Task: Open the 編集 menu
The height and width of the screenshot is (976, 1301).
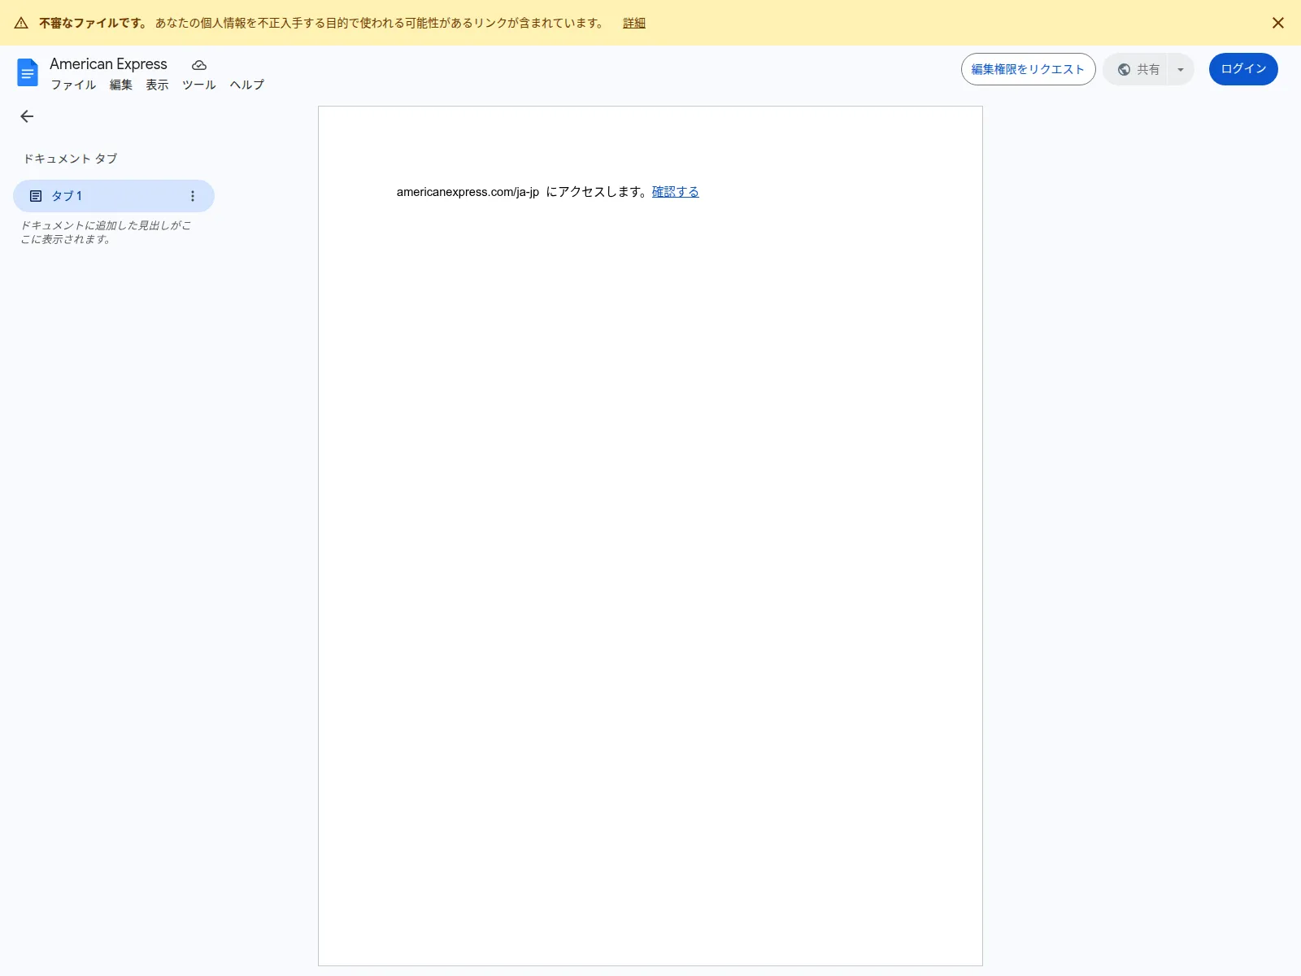Action: (120, 85)
